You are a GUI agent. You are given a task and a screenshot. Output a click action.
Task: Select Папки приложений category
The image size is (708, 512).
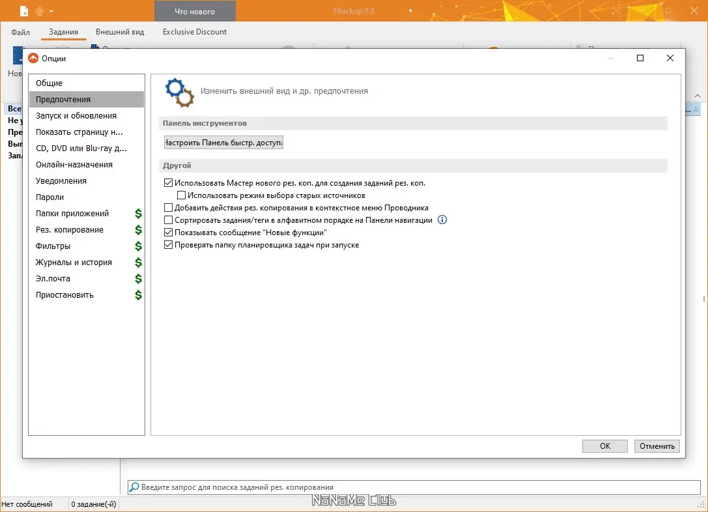pos(86,213)
